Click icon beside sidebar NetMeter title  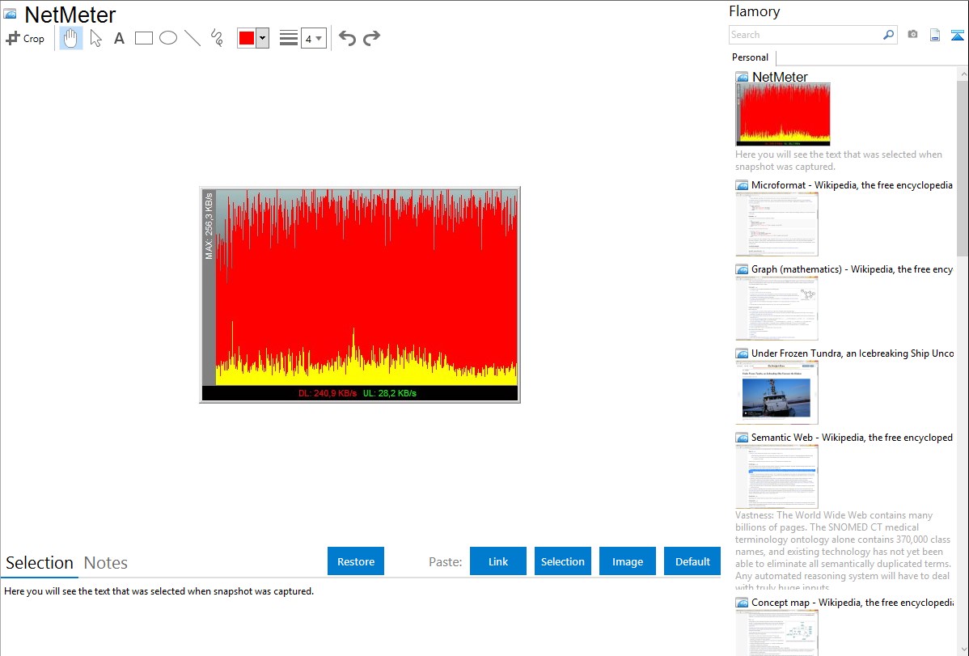(742, 77)
